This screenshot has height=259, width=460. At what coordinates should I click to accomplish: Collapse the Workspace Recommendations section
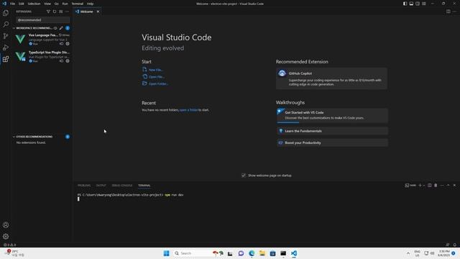click(14, 28)
